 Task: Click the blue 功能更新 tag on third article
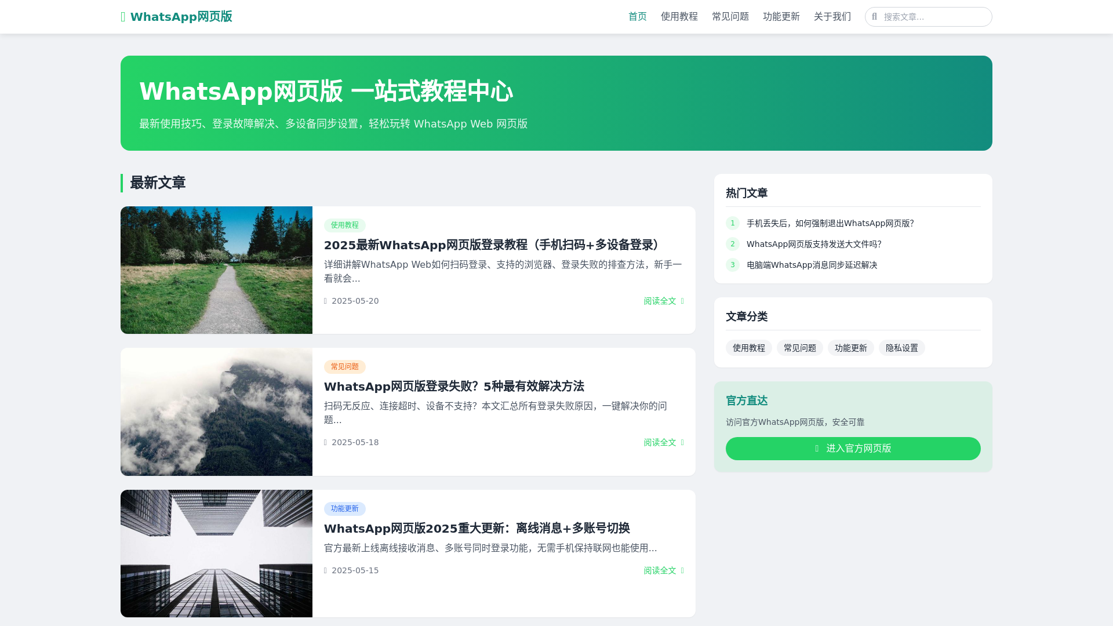point(344,508)
